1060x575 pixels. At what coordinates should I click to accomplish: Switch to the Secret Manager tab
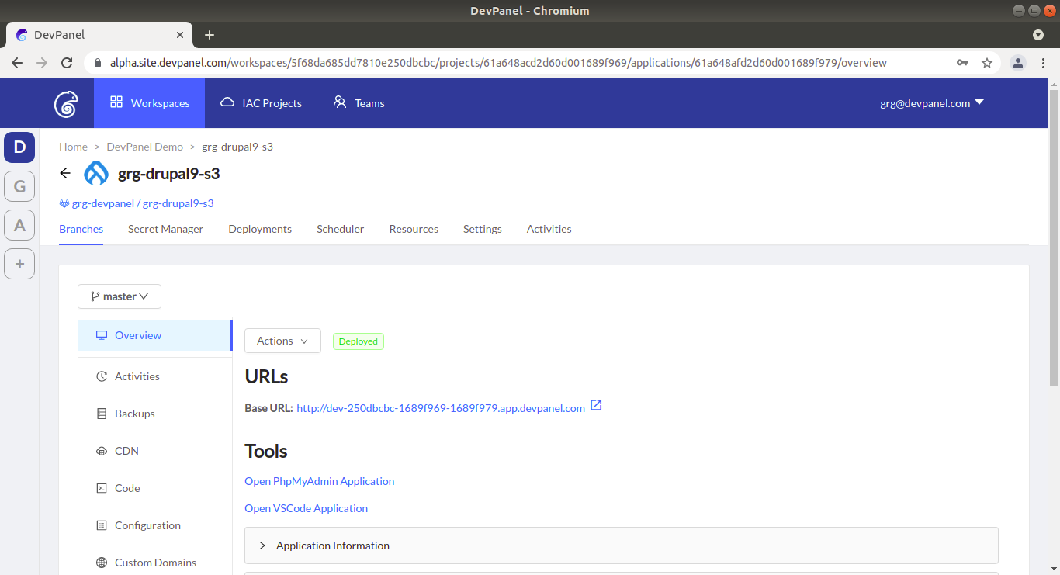165,229
